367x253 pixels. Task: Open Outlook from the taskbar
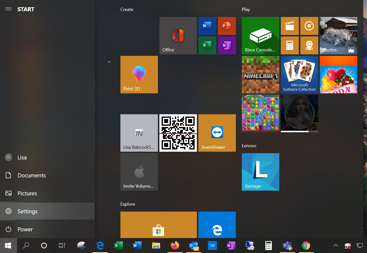194,246
